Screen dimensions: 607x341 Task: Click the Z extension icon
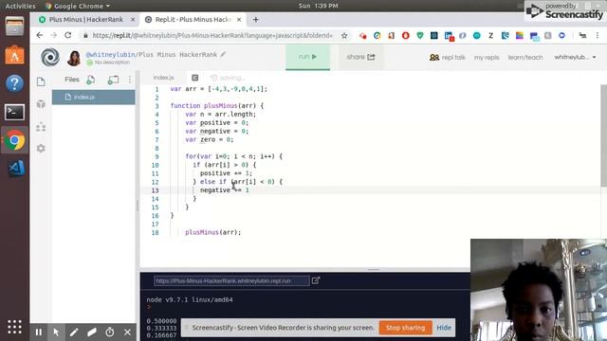click(491, 36)
